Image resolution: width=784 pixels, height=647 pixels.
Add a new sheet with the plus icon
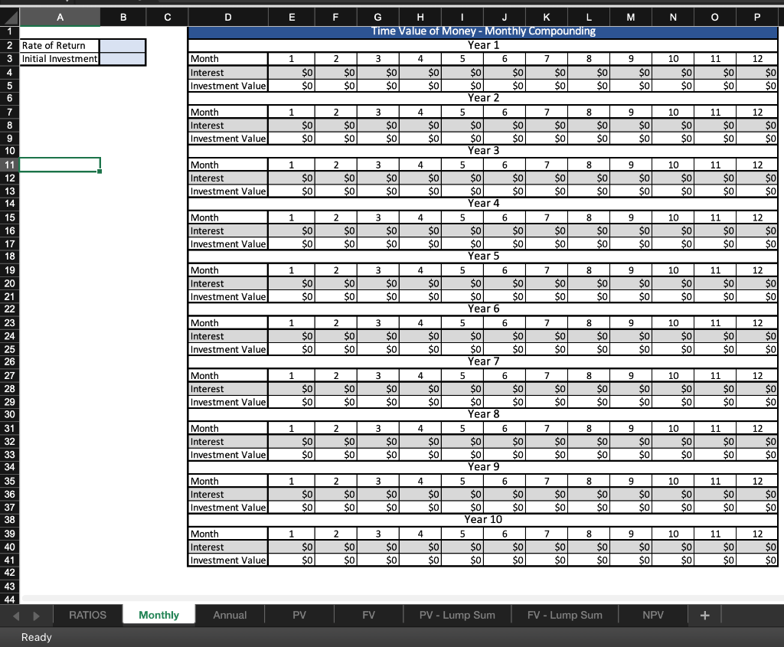(704, 615)
